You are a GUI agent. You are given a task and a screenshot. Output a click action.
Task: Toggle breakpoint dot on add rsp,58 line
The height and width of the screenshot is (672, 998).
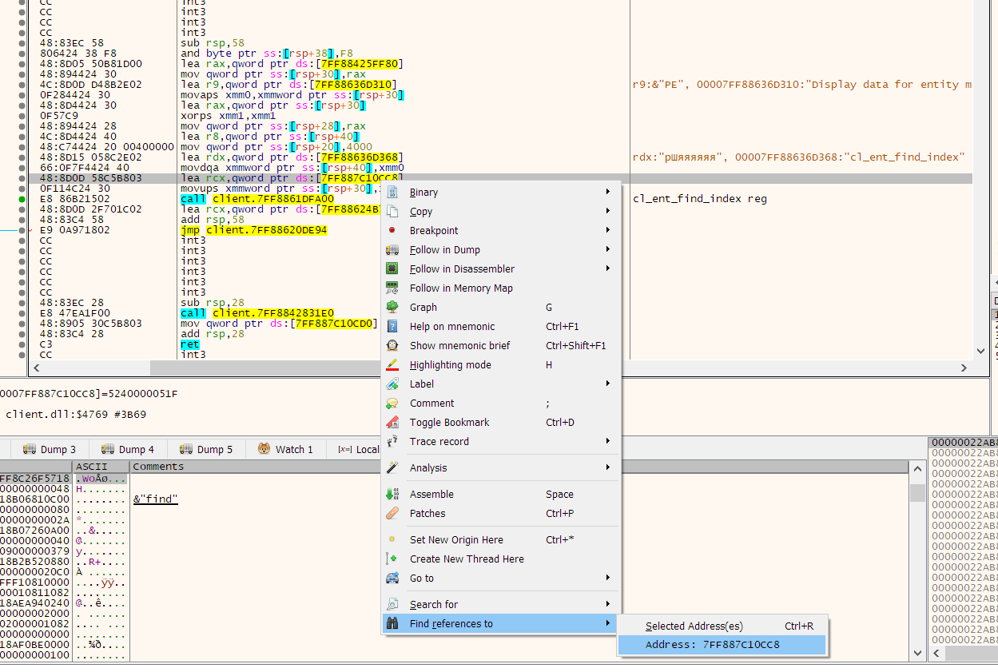click(22, 220)
